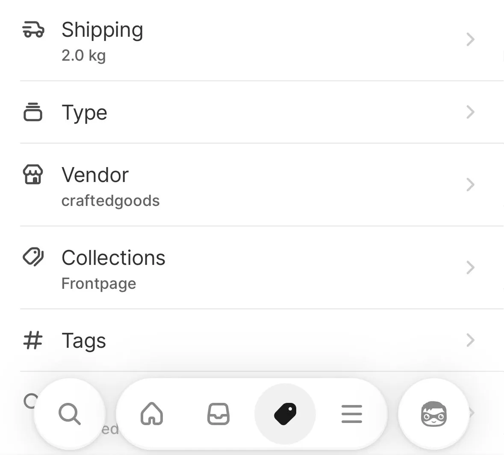Open the Tags label row

[x=262, y=340]
